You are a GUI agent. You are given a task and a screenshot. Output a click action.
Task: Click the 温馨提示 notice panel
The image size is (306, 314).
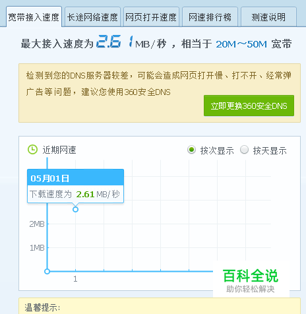click(160, 306)
